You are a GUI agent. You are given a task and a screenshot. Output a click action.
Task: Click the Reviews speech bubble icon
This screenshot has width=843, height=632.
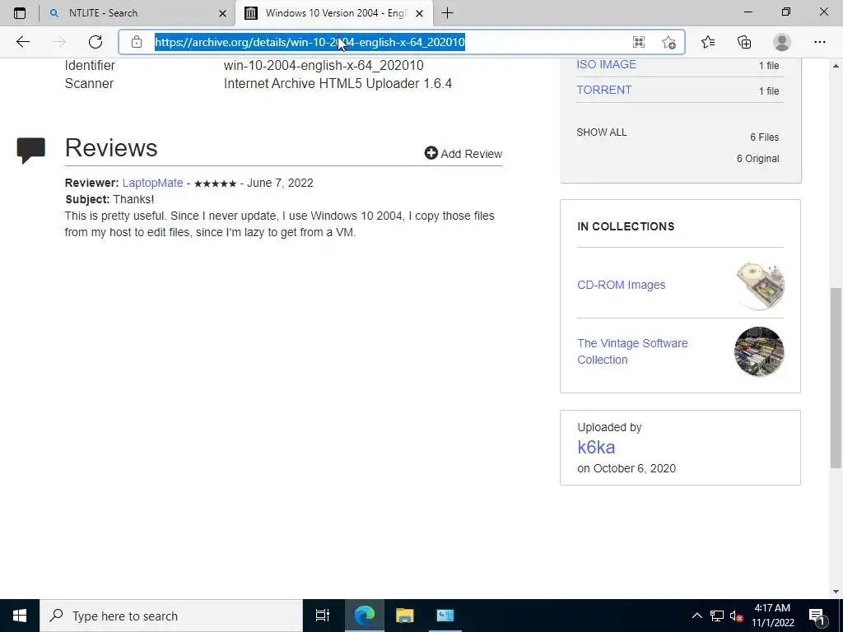[31, 151]
